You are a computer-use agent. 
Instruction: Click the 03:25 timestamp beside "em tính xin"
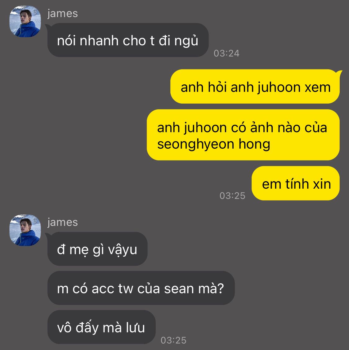[x=232, y=196]
